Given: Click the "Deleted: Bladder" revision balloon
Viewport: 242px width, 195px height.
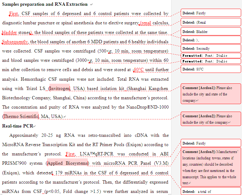Looking at the screenshot, I should coord(210,31).
